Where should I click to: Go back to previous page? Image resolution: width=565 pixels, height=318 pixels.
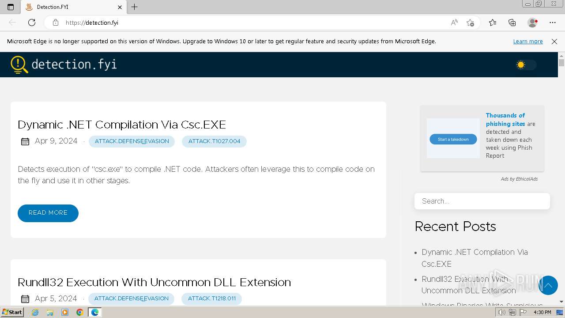click(12, 23)
